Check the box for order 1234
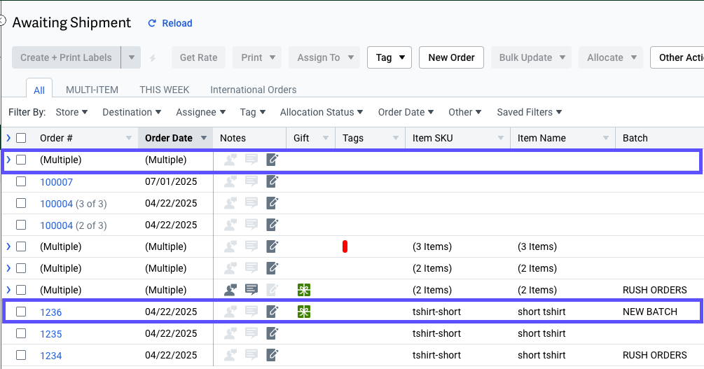Viewport: 704px width, 369px height. [21, 355]
